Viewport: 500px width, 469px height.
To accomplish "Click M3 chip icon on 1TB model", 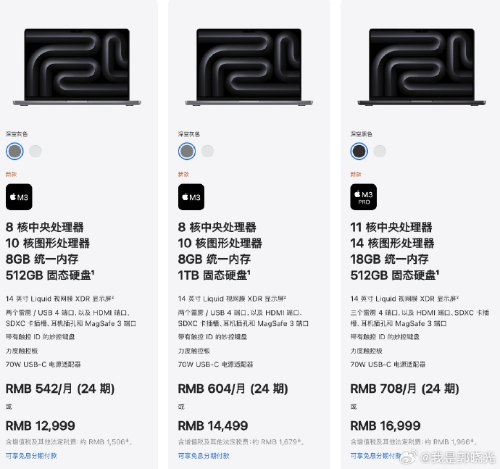I will [191, 197].
